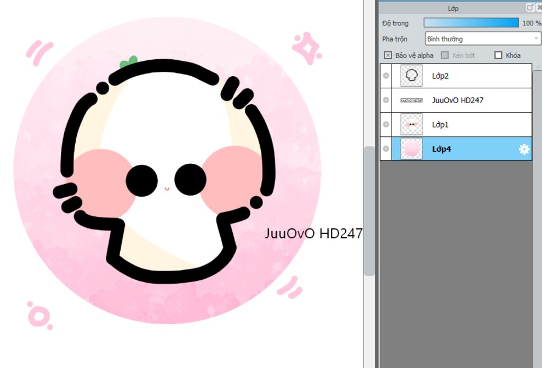Click the panel undock icon in Lớp header
Image resolution: width=542 pixels, height=368 pixels.
(530, 7)
